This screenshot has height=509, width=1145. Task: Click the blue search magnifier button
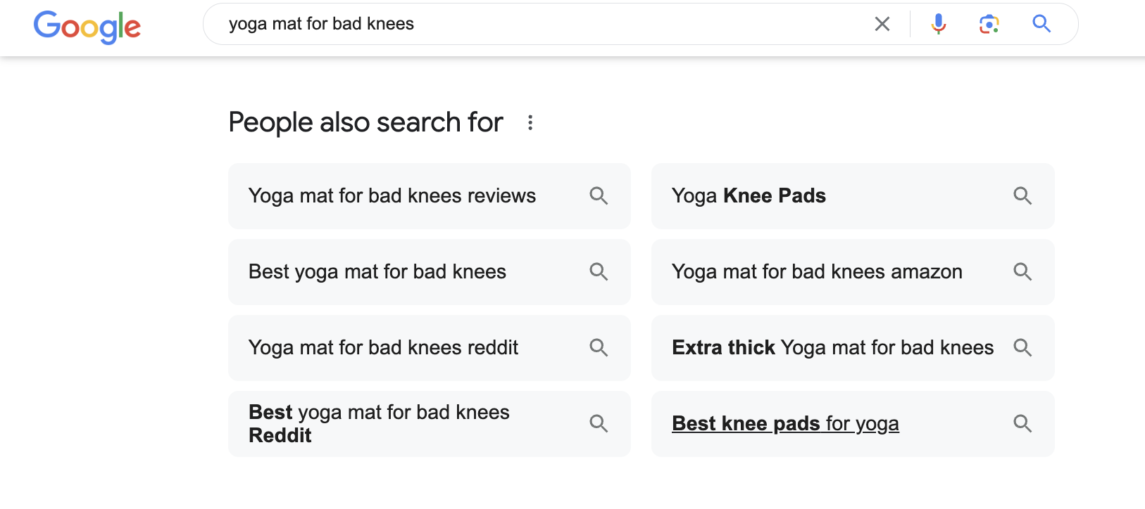1041,24
